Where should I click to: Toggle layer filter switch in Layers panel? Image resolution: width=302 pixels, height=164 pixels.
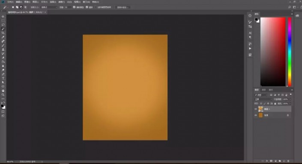(290, 94)
